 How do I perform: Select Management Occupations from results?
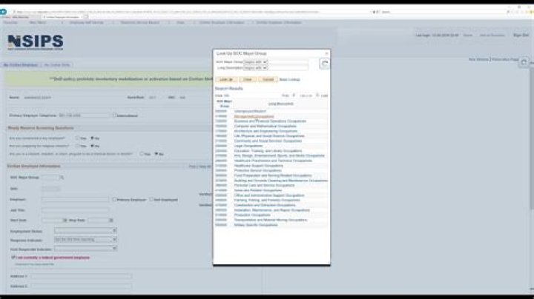[x=254, y=116]
